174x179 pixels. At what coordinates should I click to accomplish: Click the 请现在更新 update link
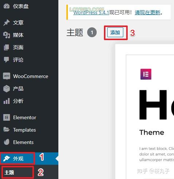[x=147, y=12]
